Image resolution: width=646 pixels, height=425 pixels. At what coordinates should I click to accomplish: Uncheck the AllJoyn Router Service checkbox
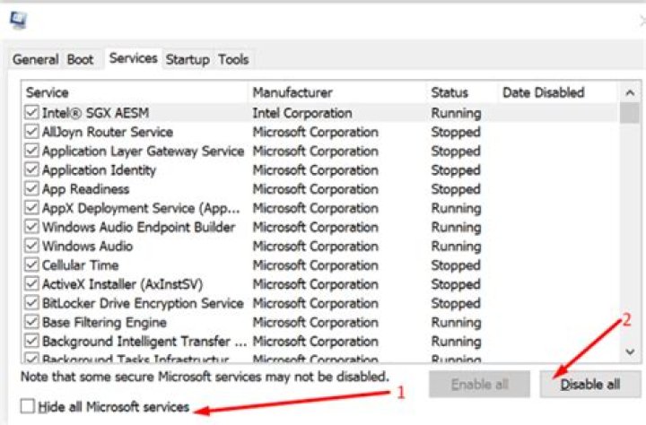pos(32,133)
